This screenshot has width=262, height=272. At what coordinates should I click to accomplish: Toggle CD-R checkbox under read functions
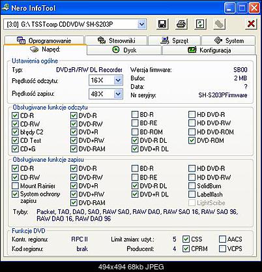(x=15, y=115)
